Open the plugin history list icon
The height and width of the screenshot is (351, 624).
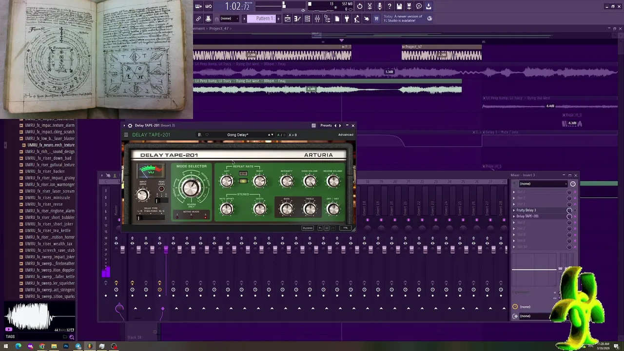327,228
